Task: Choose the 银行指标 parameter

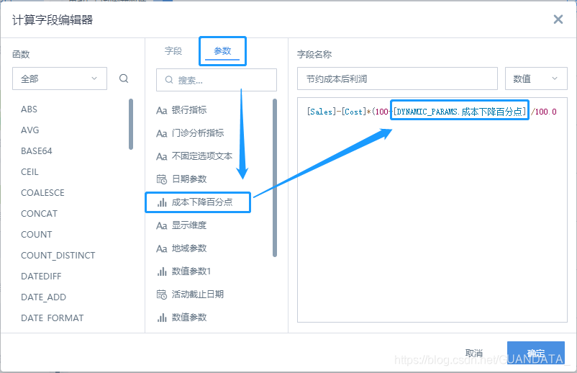Action: click(189, 109)
